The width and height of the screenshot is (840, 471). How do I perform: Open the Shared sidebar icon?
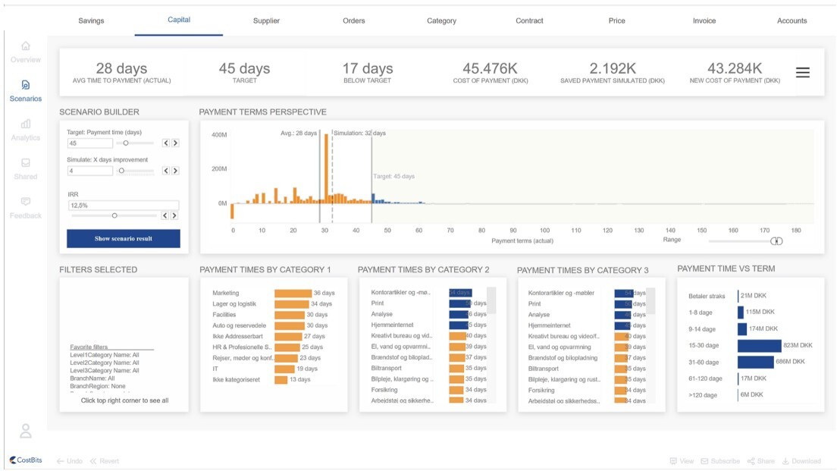(26, 163)
